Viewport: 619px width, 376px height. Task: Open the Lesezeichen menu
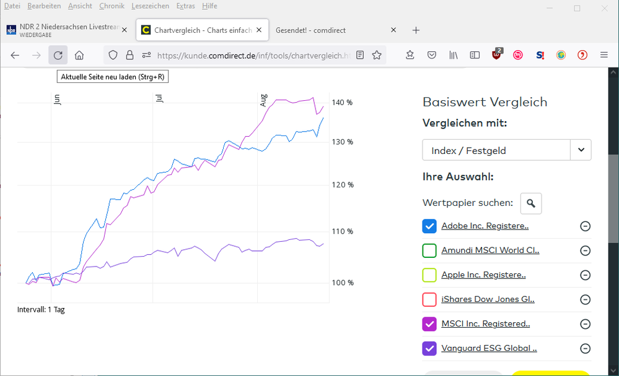coord(150,6)
